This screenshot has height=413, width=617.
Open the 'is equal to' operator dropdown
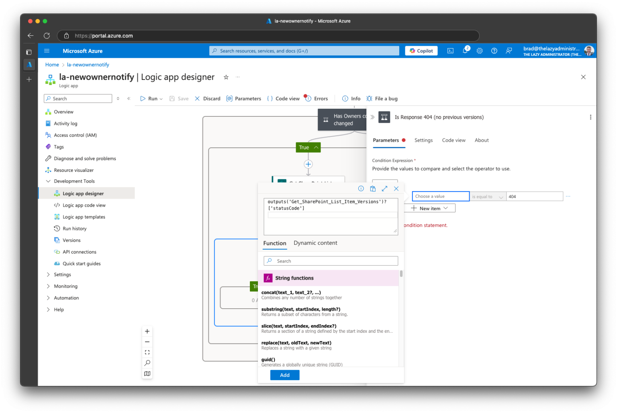click(x=488, y=197)
